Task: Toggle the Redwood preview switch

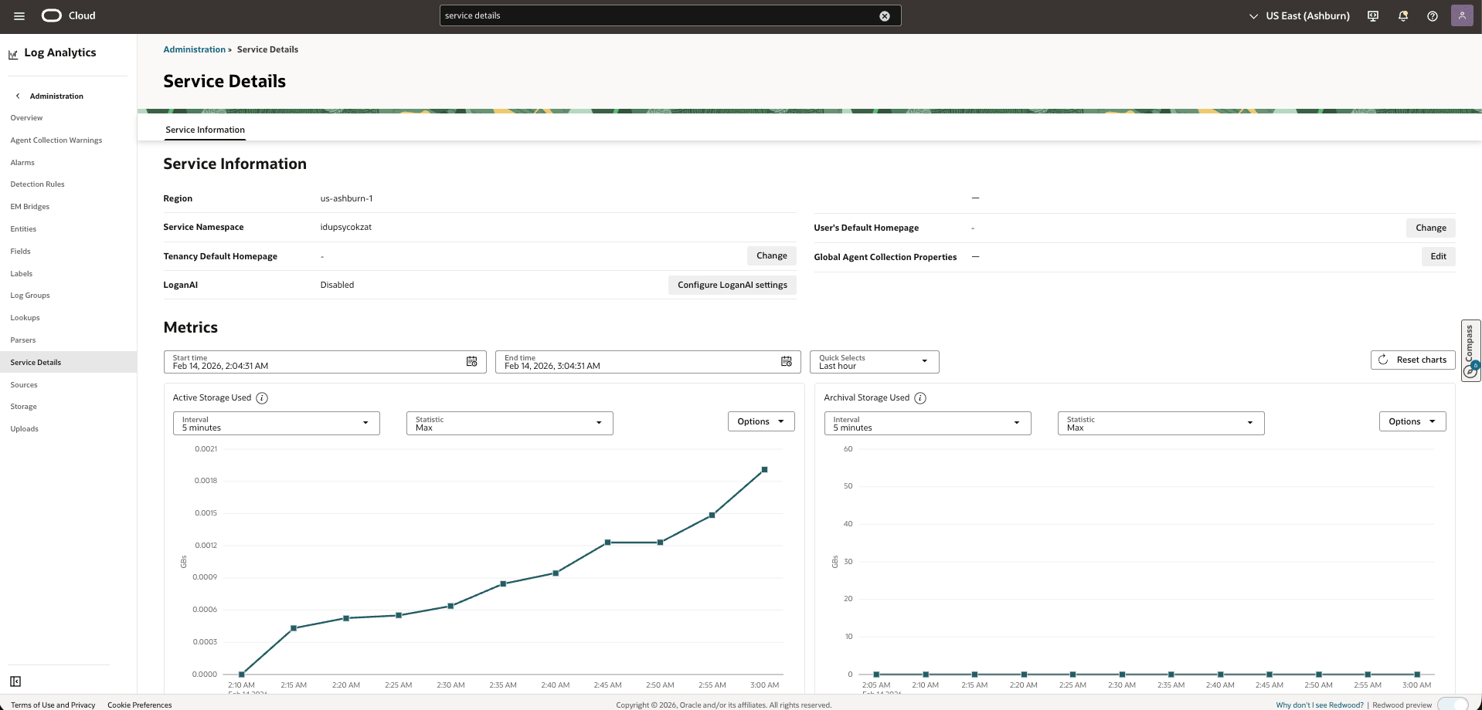Action: point(1452,705)
